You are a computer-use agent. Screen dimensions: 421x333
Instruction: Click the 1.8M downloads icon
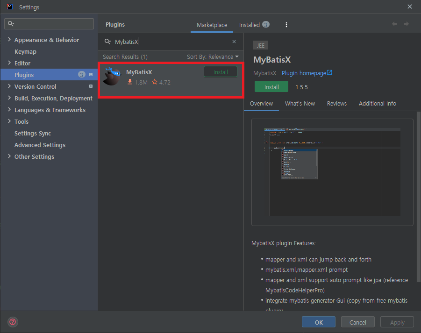pyautogui.click(x=130, y=82)
